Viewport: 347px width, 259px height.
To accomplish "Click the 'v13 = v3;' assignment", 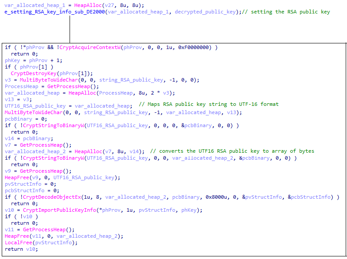I will [17, 99].
